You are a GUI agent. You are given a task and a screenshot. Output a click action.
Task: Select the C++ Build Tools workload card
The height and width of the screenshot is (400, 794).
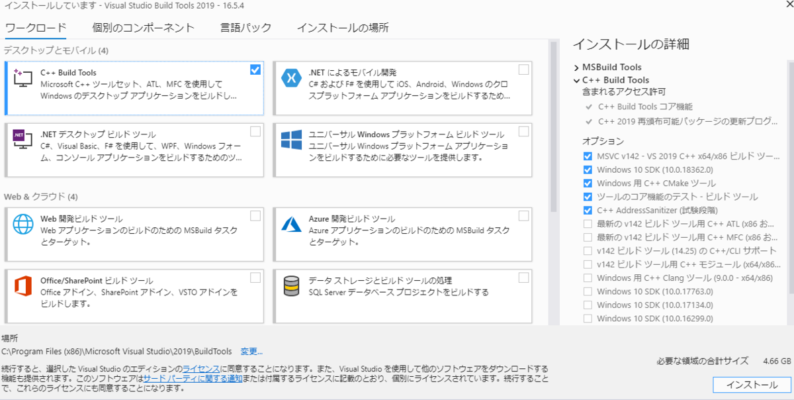coord(134,88)
